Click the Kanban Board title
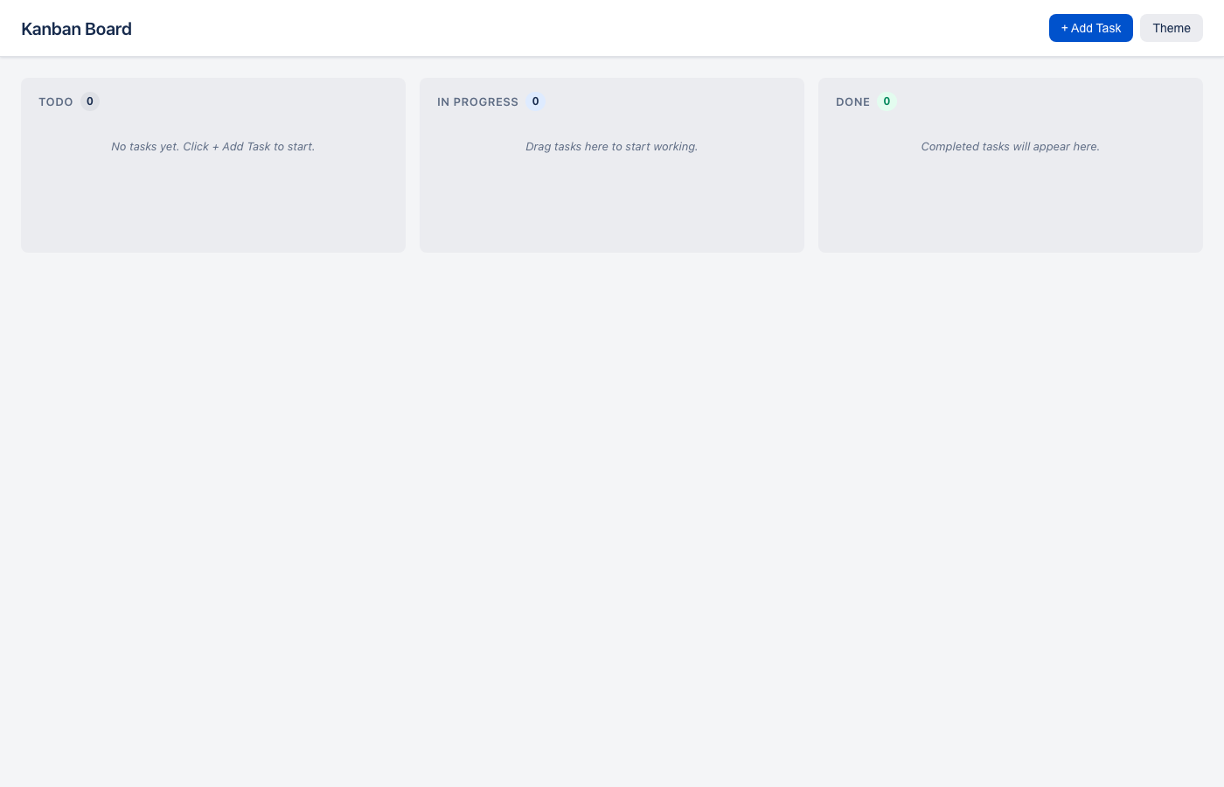Viewport: 1224px width, 787px height. [x=76, y=29]
